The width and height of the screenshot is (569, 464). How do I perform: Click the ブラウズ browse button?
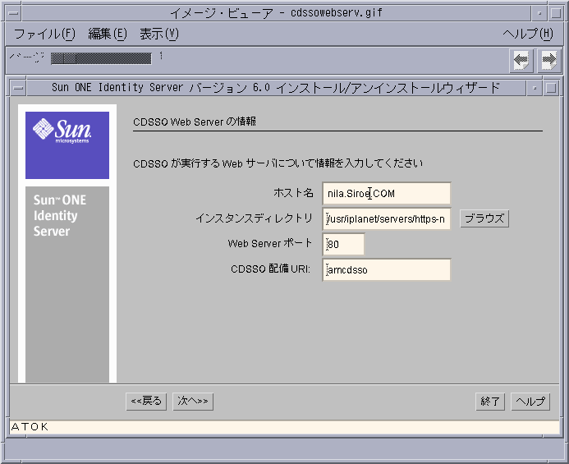(x=484, y=218)
